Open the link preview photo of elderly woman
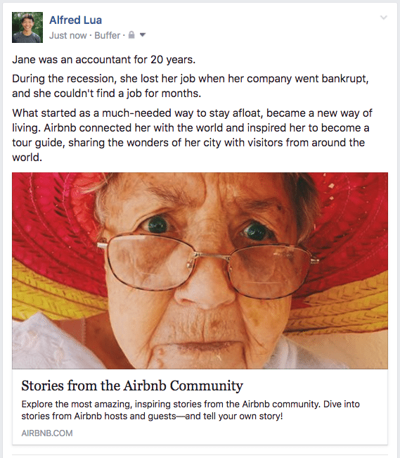The image size is (400, 458). tap(200, 270)
